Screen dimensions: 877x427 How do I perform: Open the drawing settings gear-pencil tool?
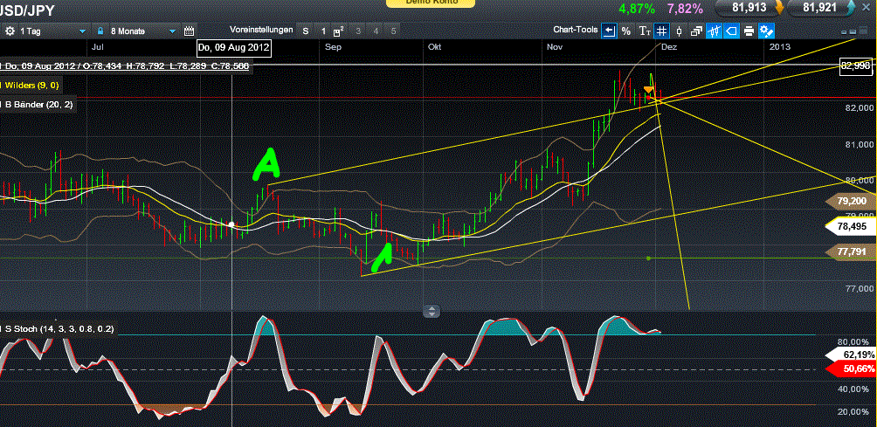(767, 31)
